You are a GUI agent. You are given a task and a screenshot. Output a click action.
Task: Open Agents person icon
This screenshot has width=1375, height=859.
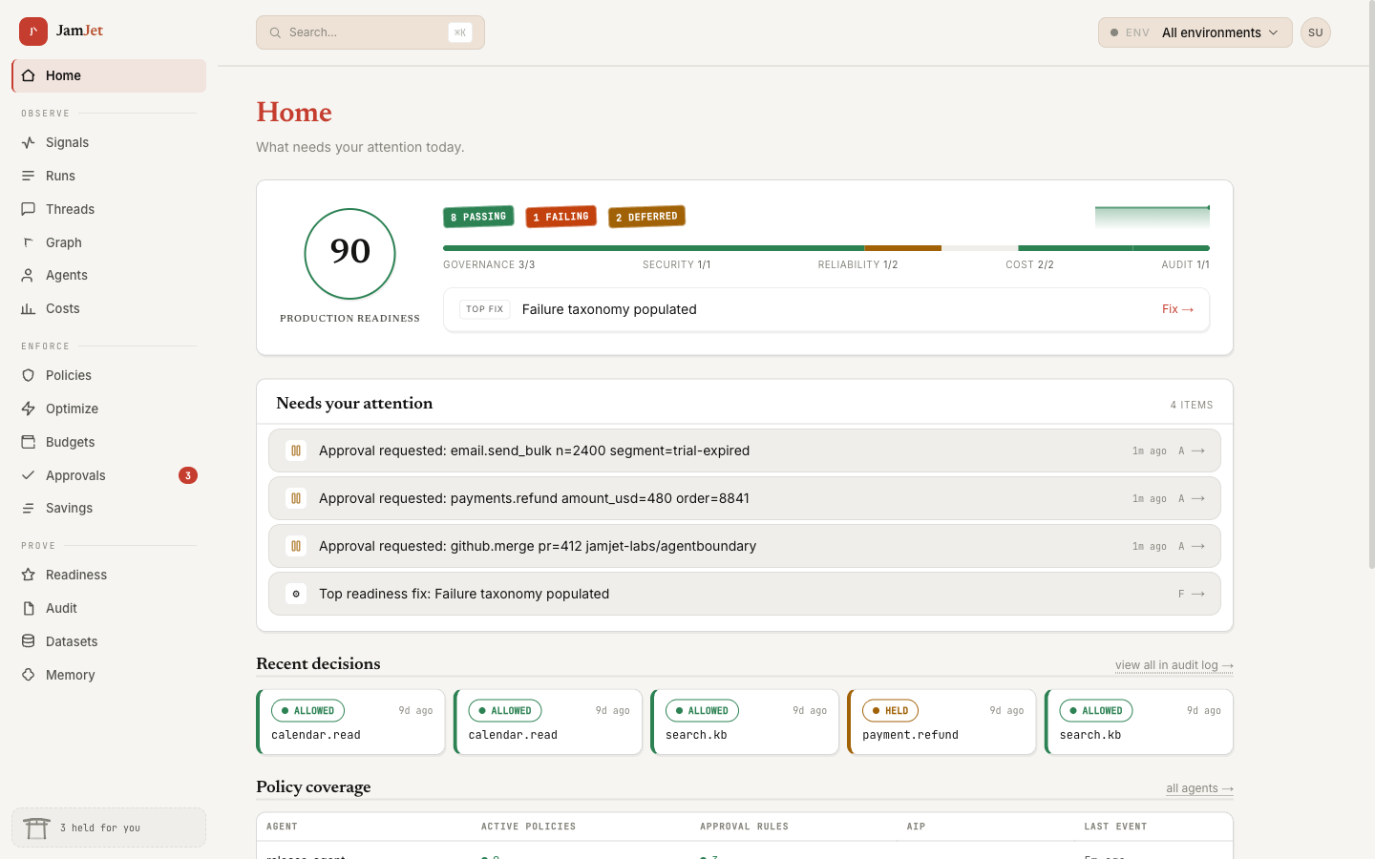(29, 275)
